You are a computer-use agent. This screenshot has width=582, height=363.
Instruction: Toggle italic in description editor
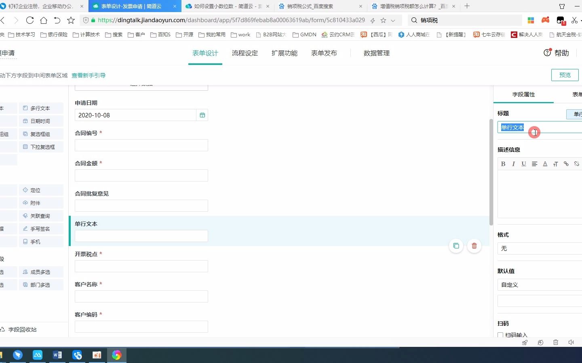(x=513, y=164)
